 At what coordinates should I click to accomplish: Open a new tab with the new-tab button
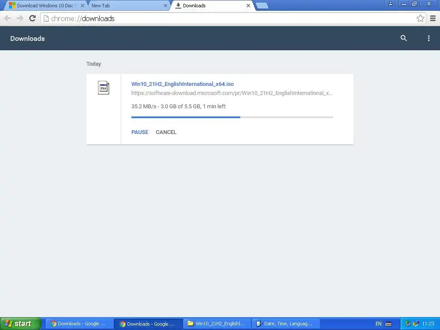263,6
